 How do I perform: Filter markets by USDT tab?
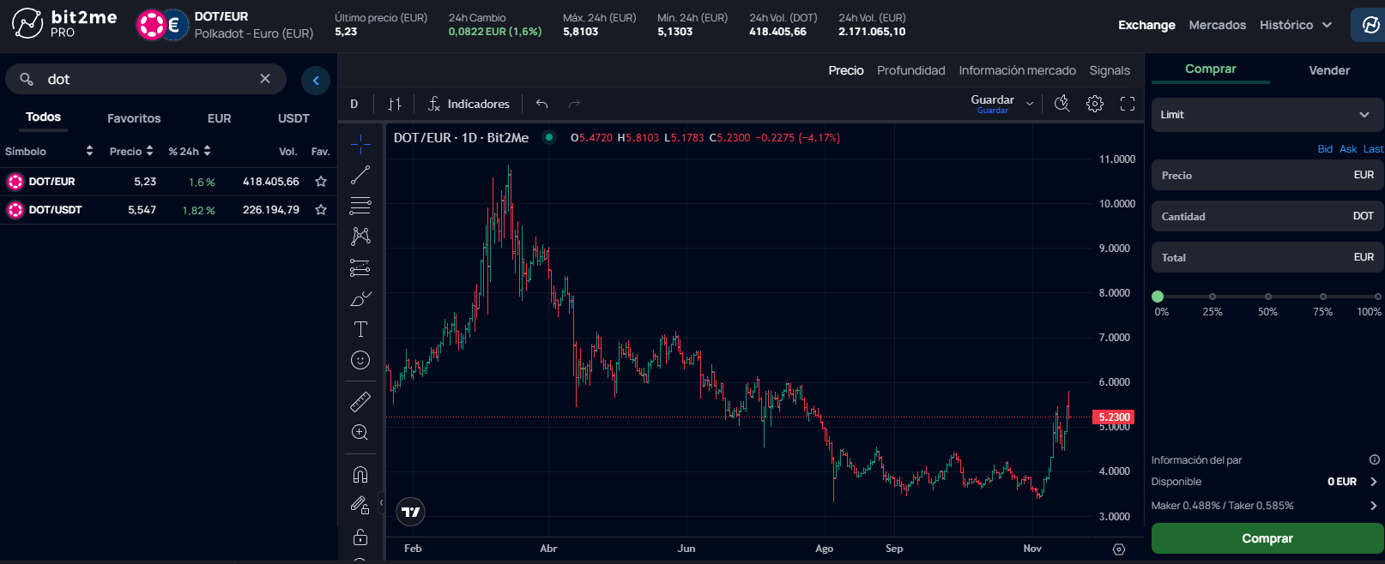pyautogui.click(x=293, y=118)
